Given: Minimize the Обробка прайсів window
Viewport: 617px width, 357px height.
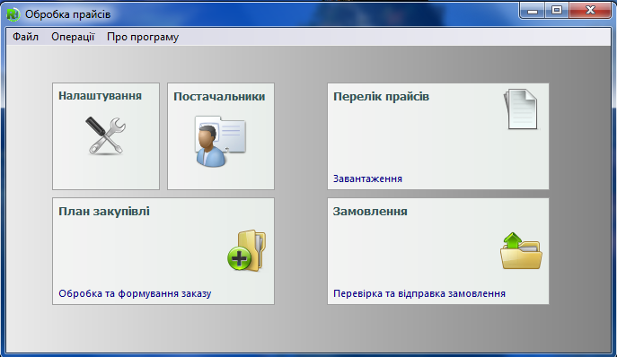Looking at the screenshot, I should point(533,10).
